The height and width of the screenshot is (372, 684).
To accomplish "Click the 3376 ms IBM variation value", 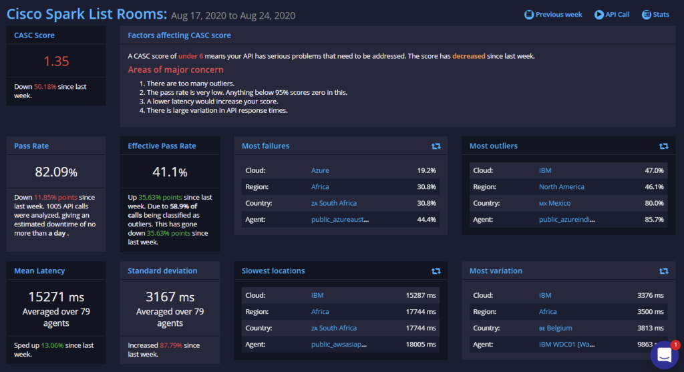I will tap(651, 295).
